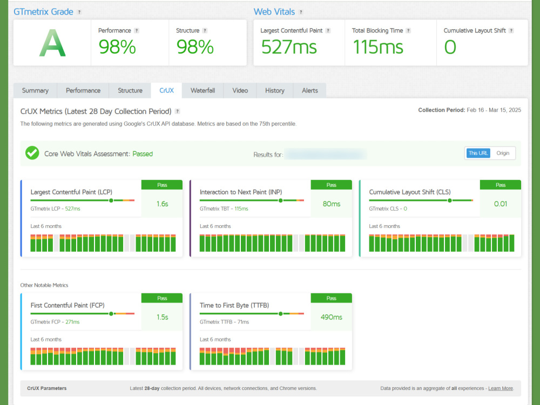
Task: Click the 0.01 CLS value
Action: click(x=501, y=204)
